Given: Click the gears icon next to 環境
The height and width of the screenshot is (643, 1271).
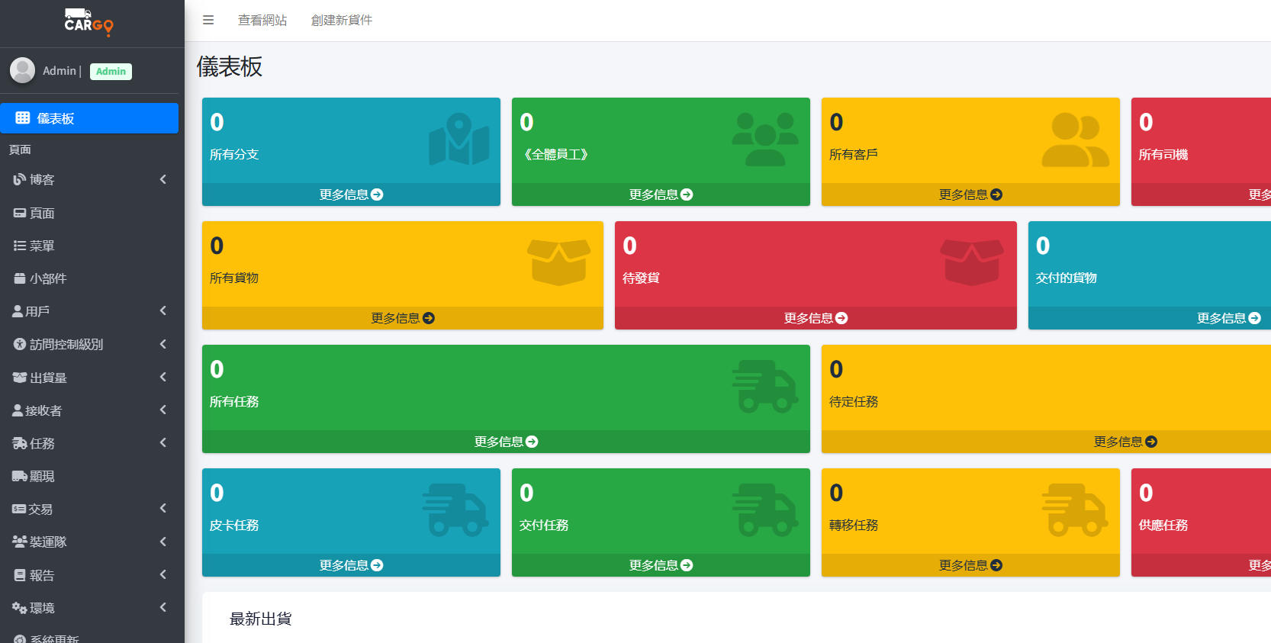Looking at the screenshot, I should [x=20, y=608].
